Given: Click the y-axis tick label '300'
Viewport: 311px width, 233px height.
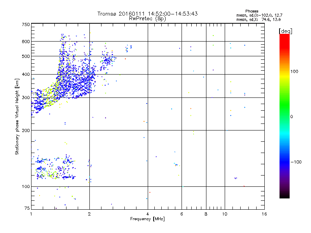Looking at the screenshot, I should (26, 98).
